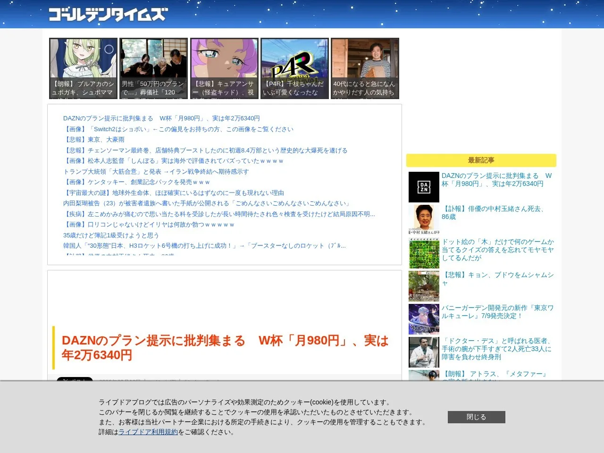Click the 中村玉緒 portrait thumbnail

(x=424, y=220)
